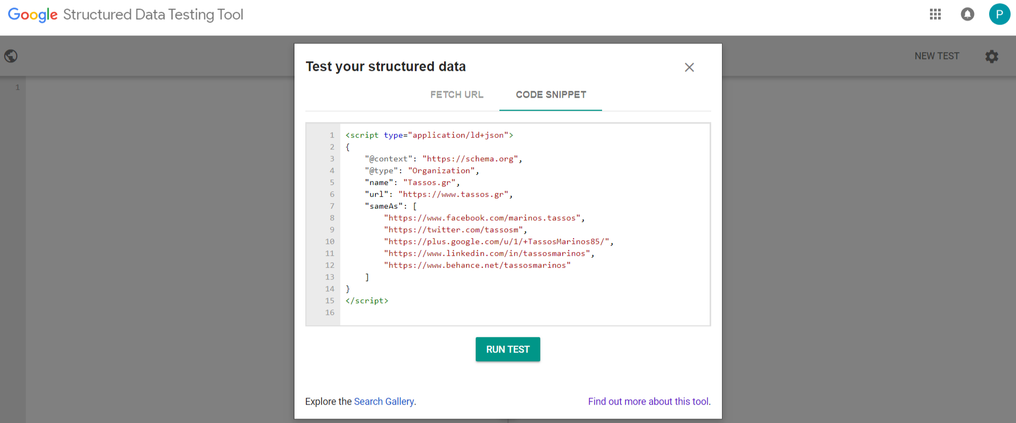1016x423 pixels.
Task: Close the Test your structured data dialog
Action: coord(689,67)
